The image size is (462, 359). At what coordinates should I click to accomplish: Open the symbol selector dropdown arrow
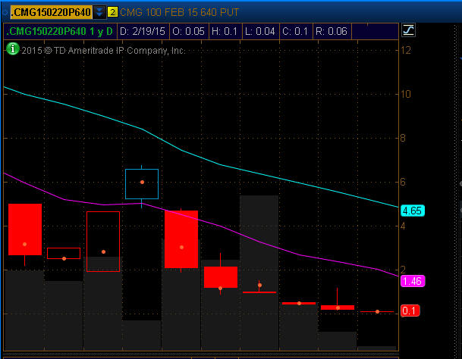coord(99,12)
